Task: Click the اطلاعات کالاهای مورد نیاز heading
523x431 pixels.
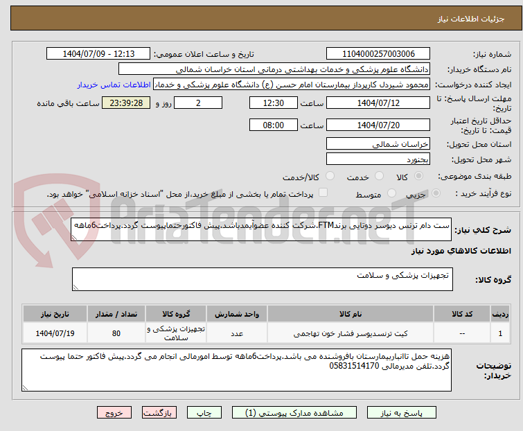Action: point(461,251)
